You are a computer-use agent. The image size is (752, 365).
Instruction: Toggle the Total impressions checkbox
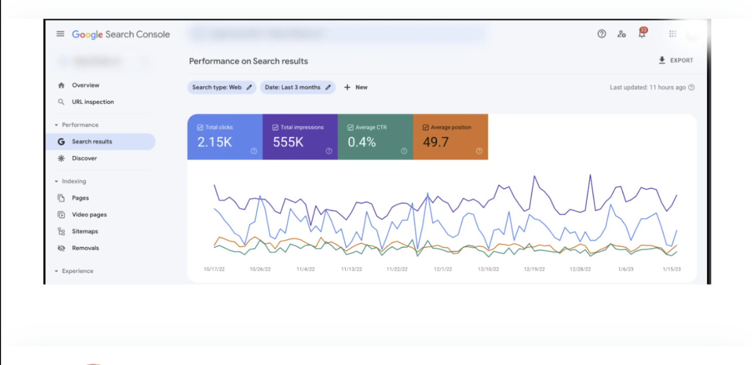pyautogui.click(x=275, y=127)
